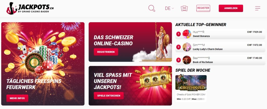Click the chevron next to DE
Screen dimensions: 267x109
(173, 8)
